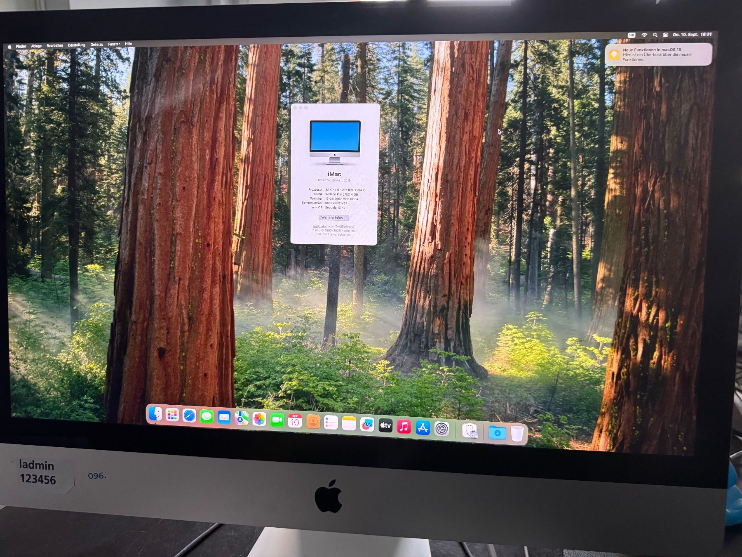Open Launchpad in the Dock

point(172,415)
